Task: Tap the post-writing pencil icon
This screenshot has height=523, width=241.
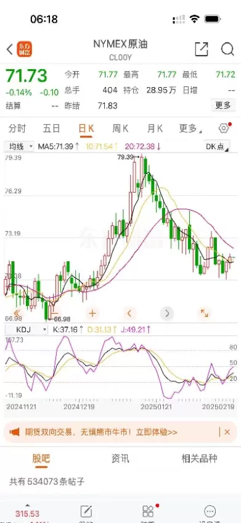Action: pyautogui.click(x=86, y=511)
